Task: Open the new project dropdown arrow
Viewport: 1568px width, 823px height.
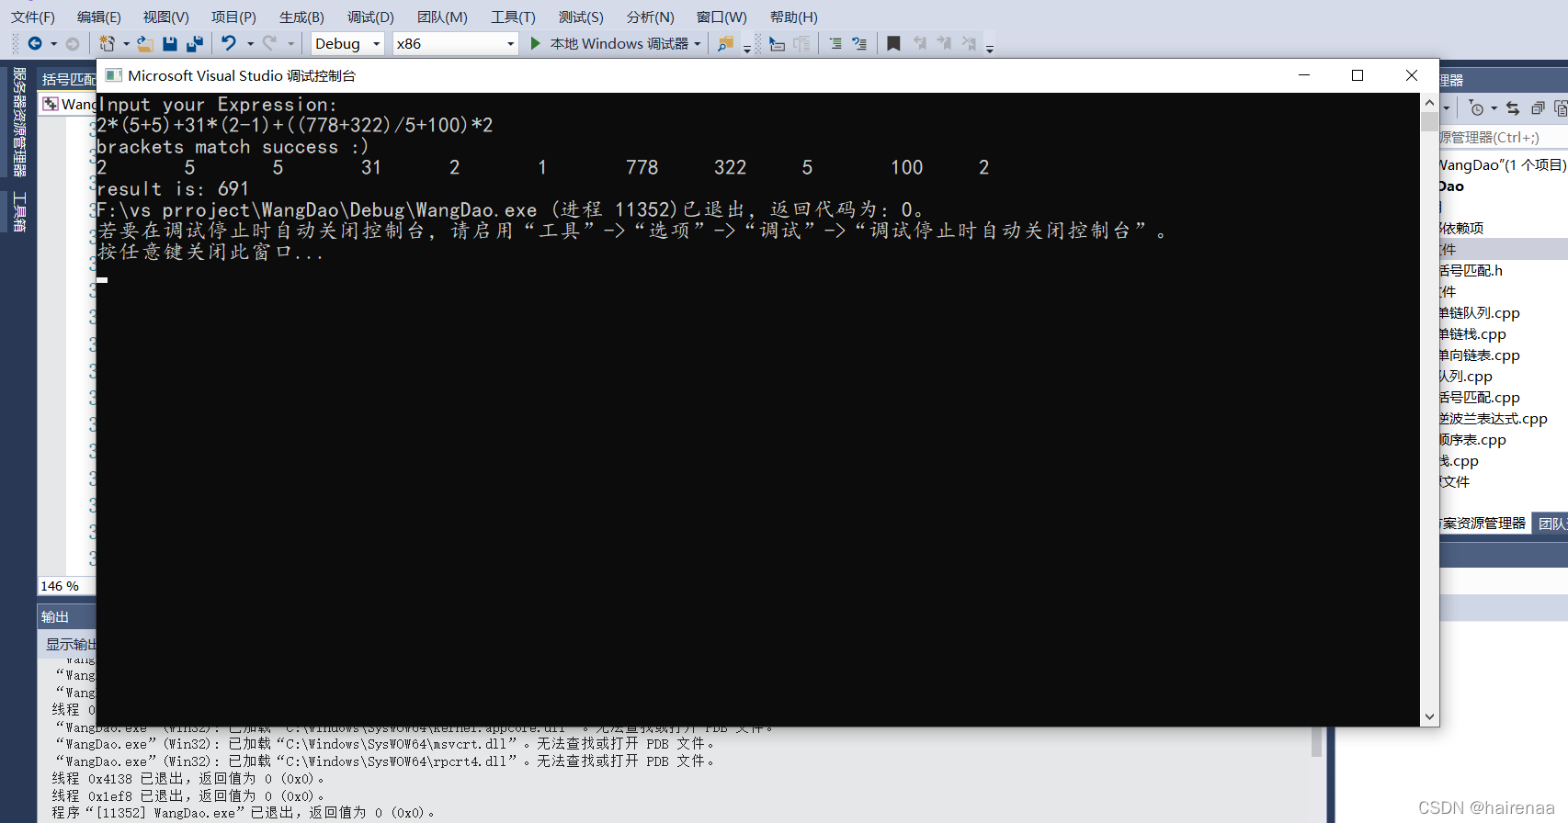Action: click(x=126, y=44)
